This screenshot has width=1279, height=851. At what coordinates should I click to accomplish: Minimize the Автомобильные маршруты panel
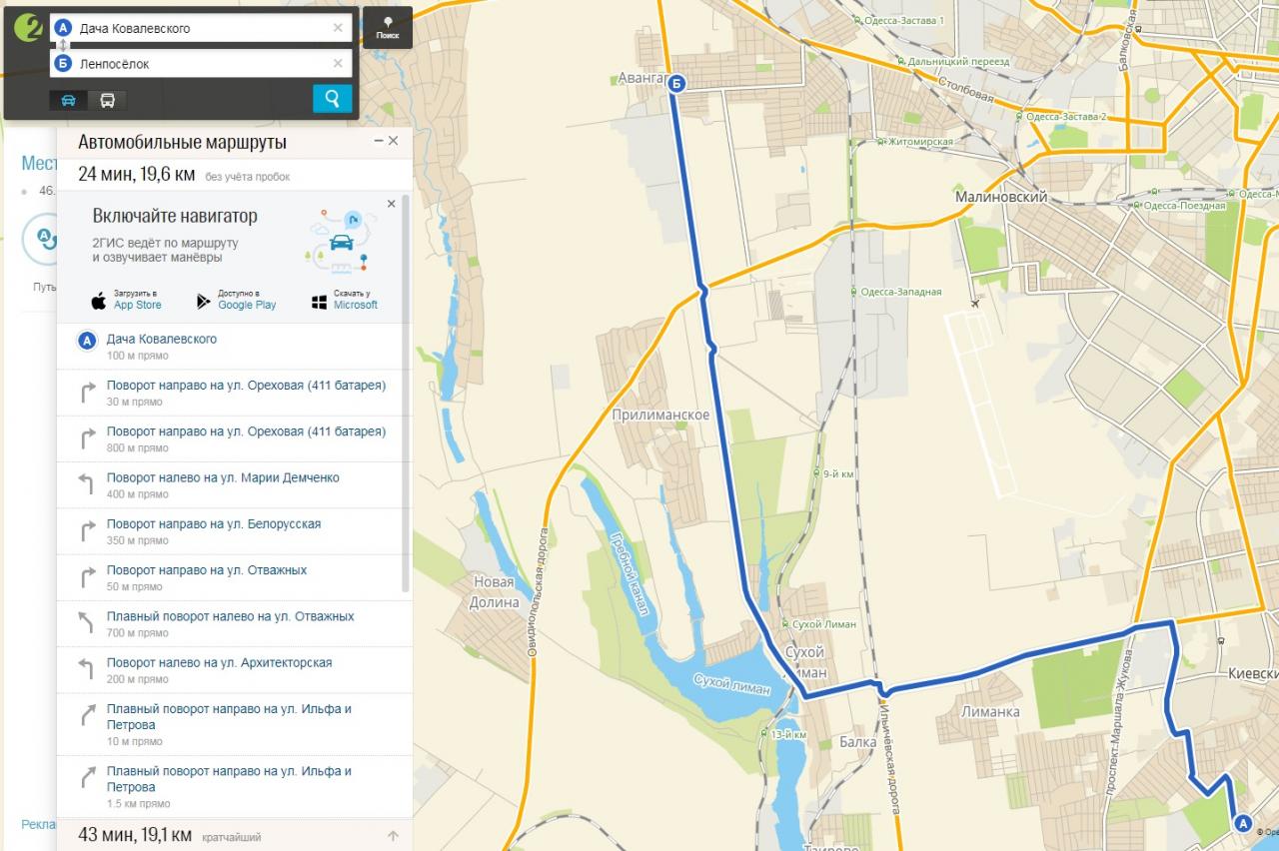379,141
